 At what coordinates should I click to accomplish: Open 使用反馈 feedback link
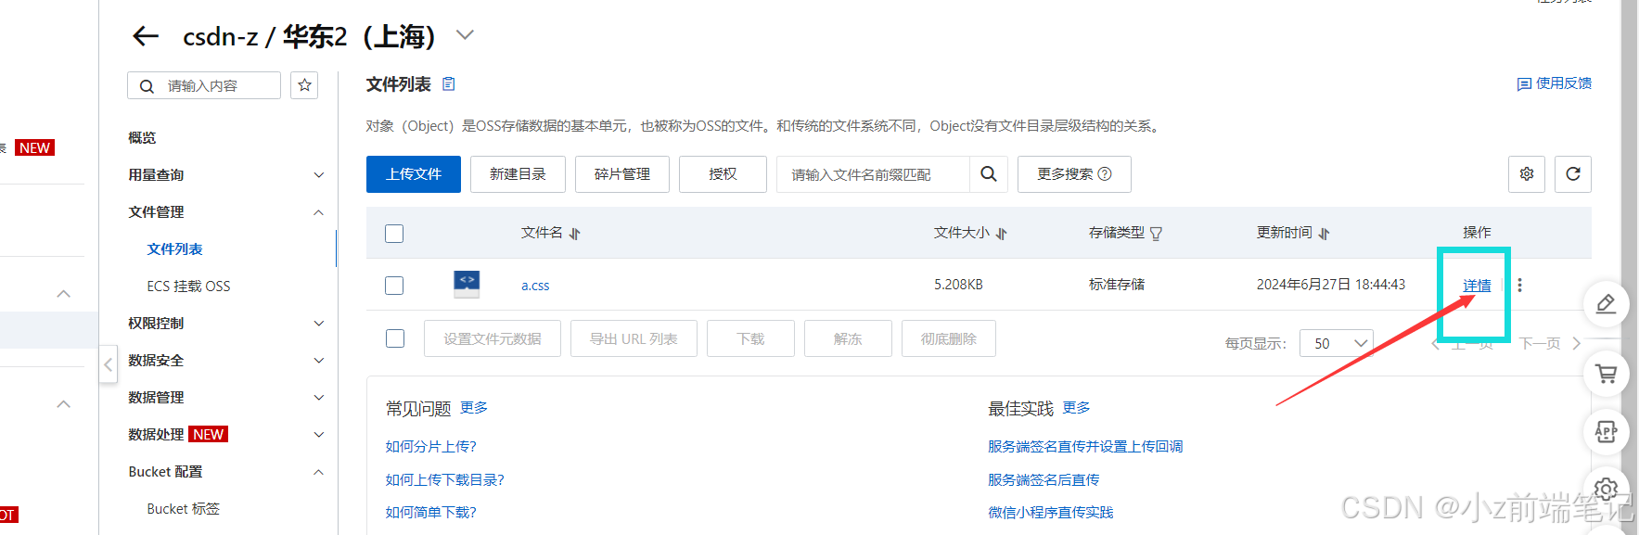(x=1555, y=83)
